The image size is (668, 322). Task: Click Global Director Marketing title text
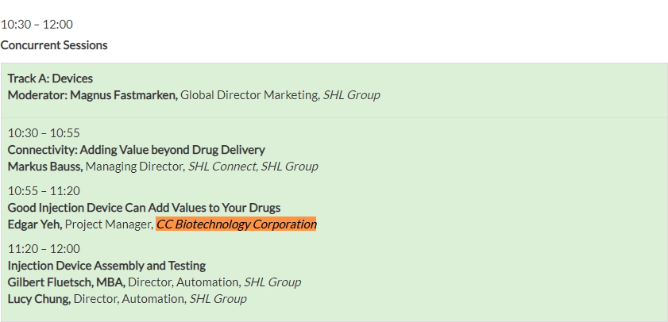[250, 95]
